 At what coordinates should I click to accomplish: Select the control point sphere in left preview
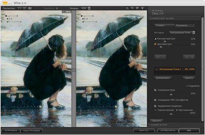coord(6,16)
